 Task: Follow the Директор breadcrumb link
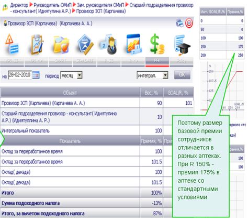pos(19,5)
